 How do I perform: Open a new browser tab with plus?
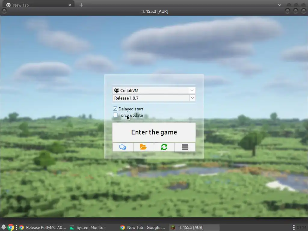tap(81, 5)
